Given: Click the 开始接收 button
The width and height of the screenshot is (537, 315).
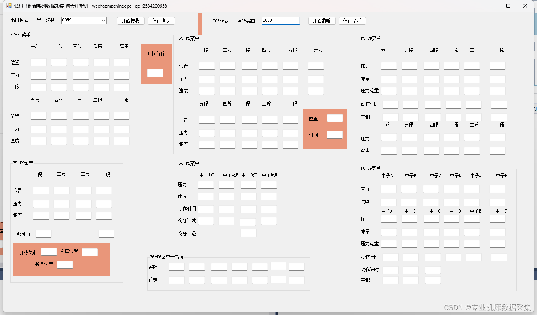Looking at the screenshot, I should 131,21.
